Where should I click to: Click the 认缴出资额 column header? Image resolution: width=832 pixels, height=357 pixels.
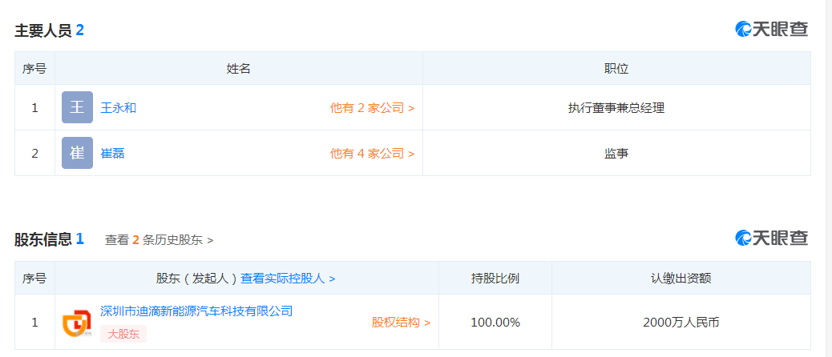[681, 278]
